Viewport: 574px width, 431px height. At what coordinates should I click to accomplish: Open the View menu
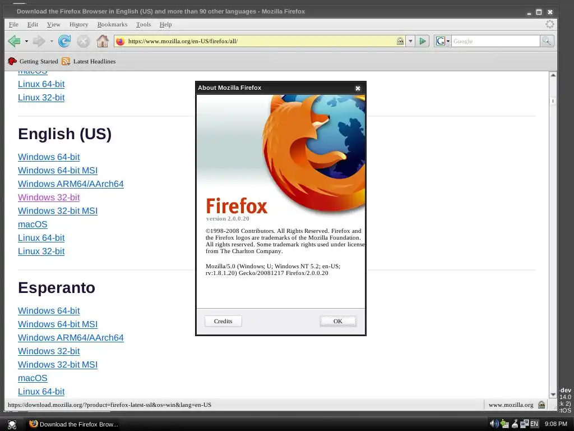click(53, 25)
